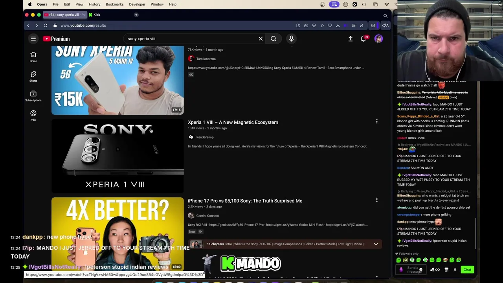This screenshot has height=283, width=503.
Task: Open Gemini Connect channel link
Action: coord(207,216)
